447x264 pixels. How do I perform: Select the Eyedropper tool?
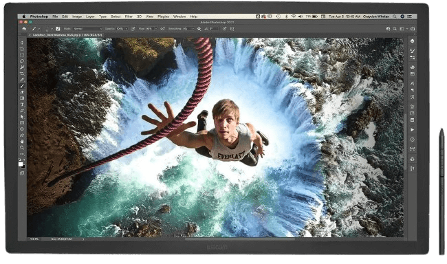pos(22,80)
